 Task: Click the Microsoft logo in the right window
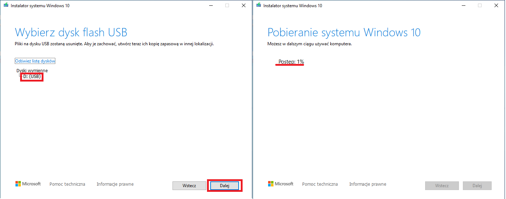pos(281,184)
